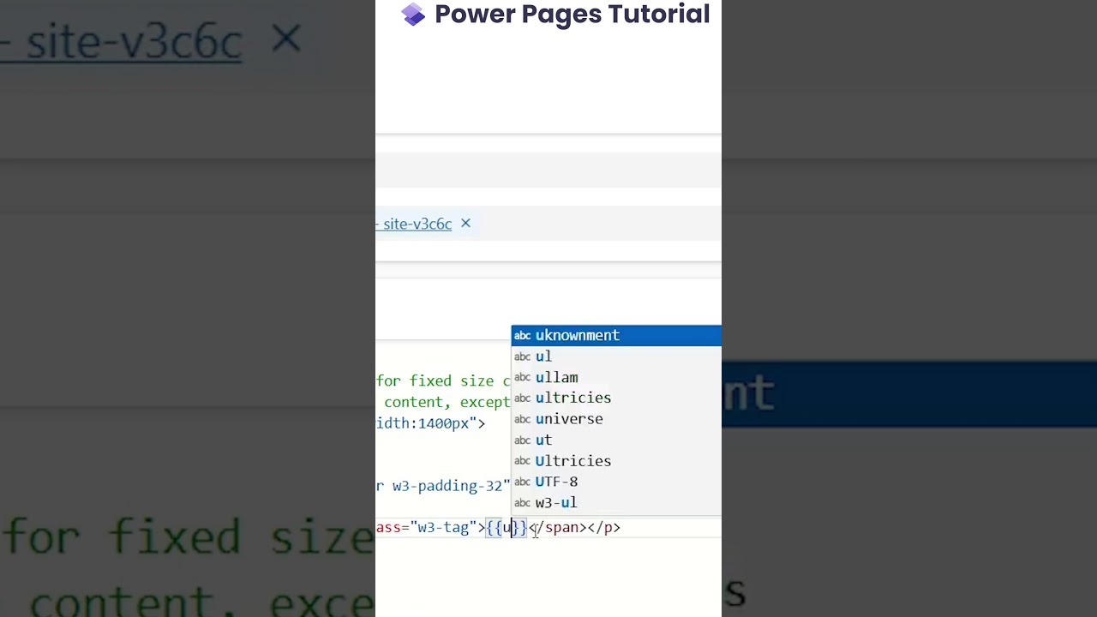Click the abc icon beside 'UTF-8'
Image resolution: width=1097 pixels, height=617 pixels.
(x=523, y=482)
